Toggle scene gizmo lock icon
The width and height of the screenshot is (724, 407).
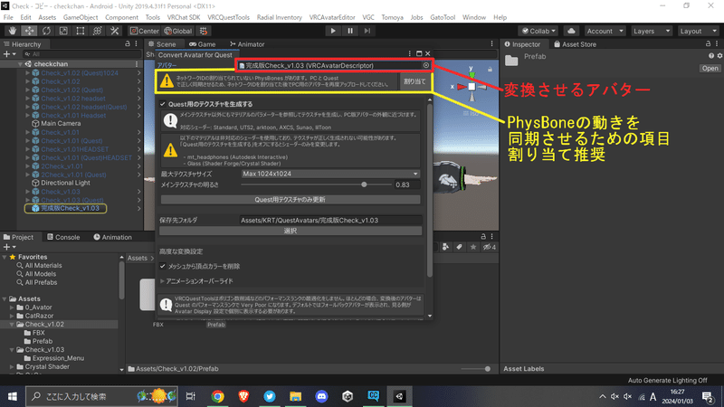[490, 70]
